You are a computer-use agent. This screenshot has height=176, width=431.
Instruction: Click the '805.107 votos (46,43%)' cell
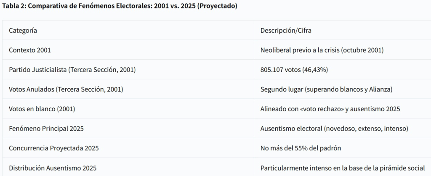click(x=343, y=70)
